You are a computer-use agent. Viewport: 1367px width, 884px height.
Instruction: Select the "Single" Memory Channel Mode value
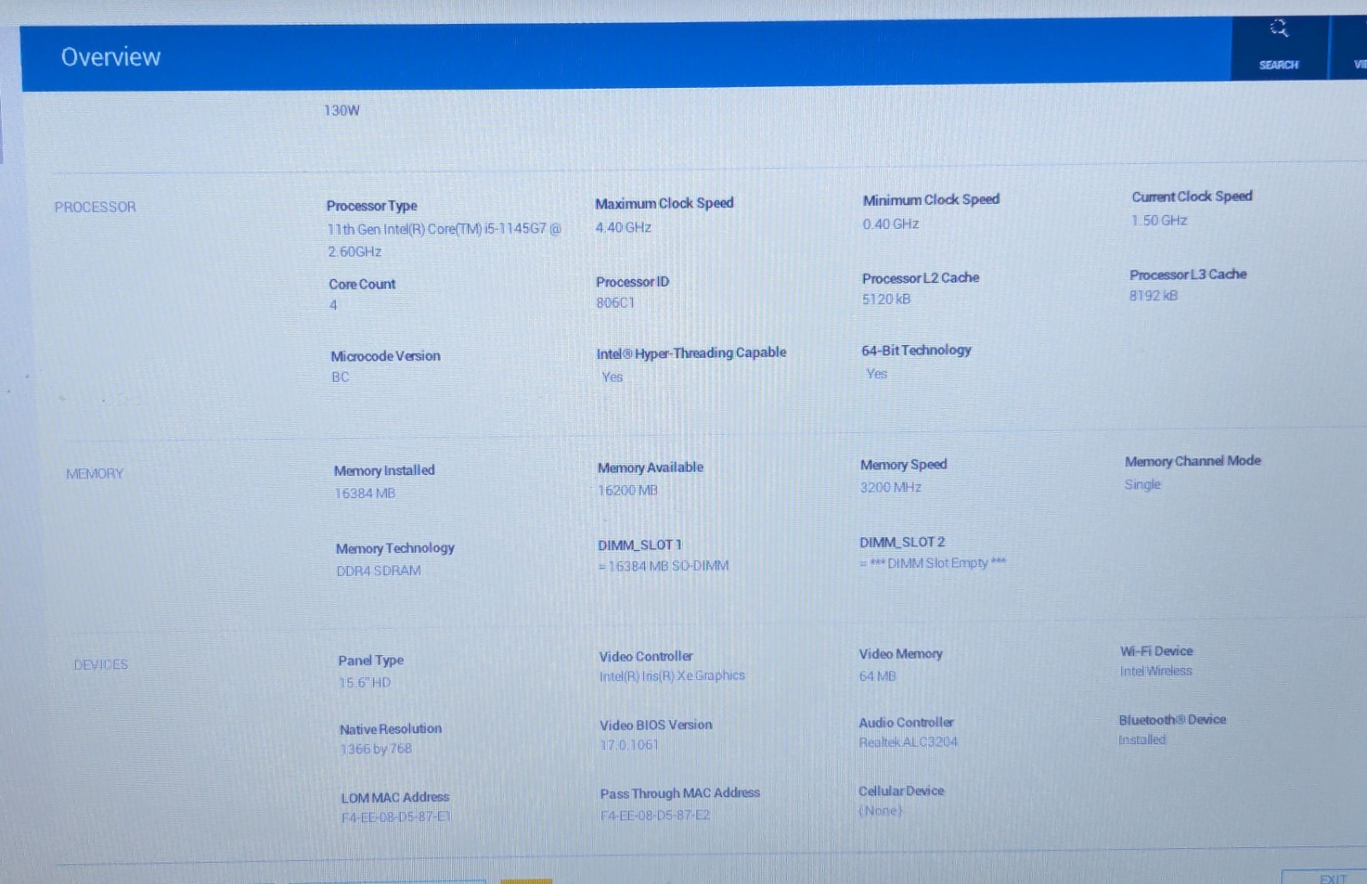click(1143, 484)
